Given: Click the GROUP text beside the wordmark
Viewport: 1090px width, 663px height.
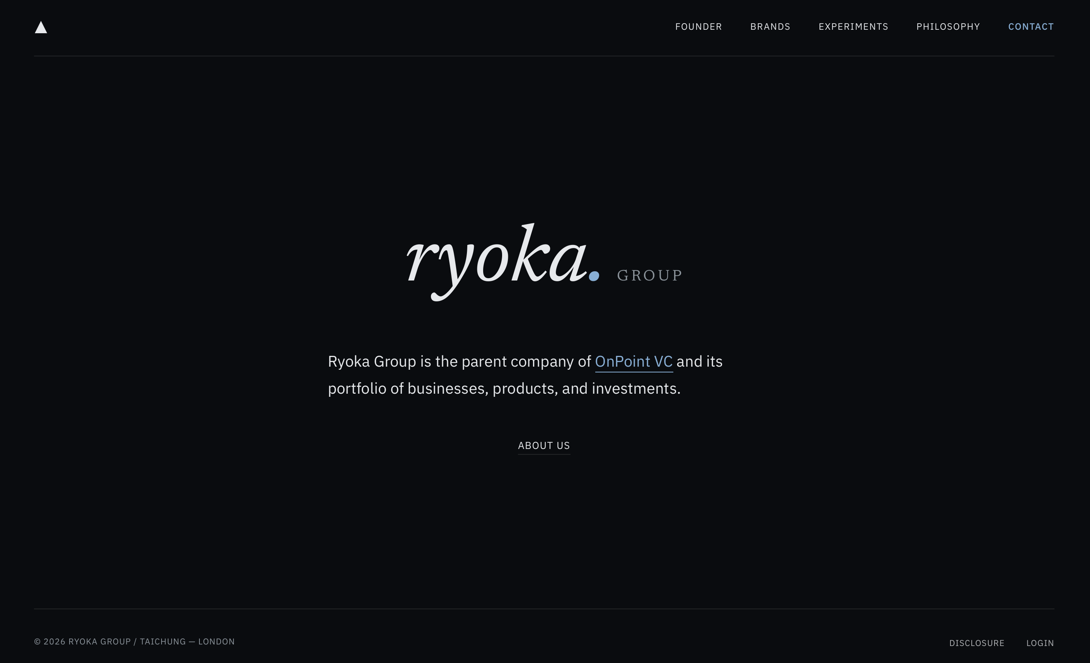Looking at the screenshot, I should [650, 275].
